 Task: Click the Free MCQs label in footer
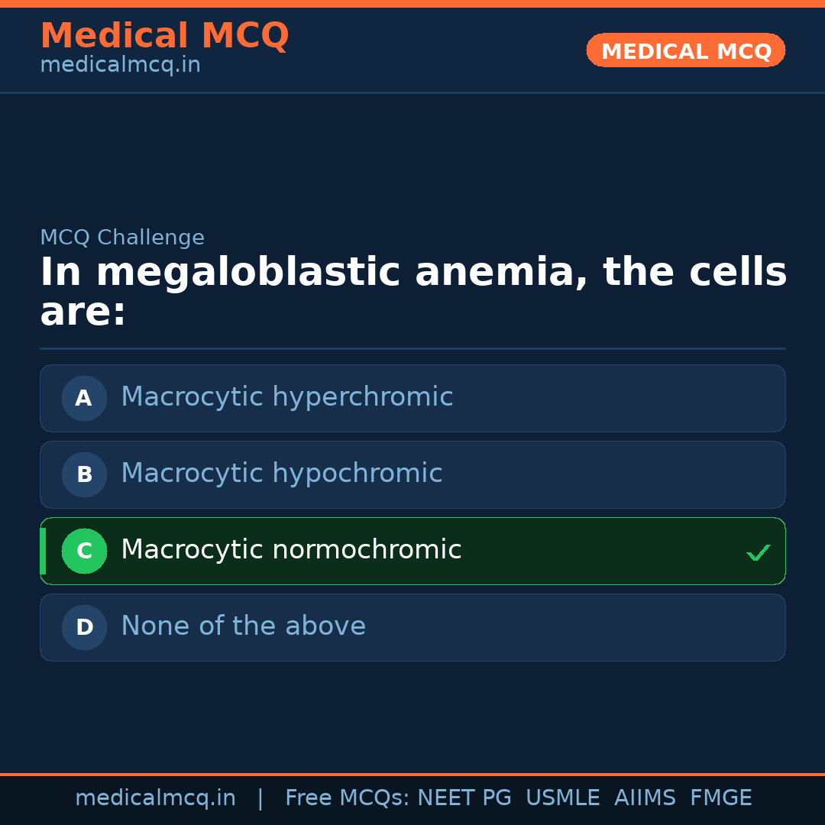point(347,798)
